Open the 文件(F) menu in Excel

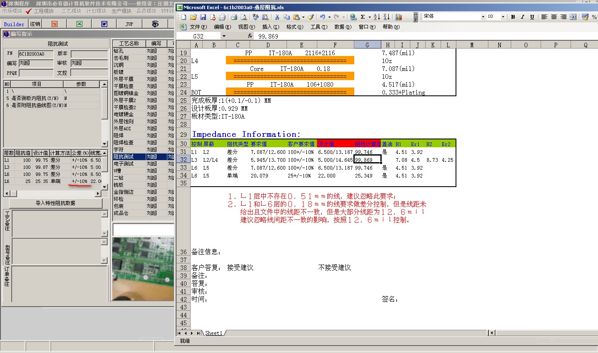[x=198, y=27]
